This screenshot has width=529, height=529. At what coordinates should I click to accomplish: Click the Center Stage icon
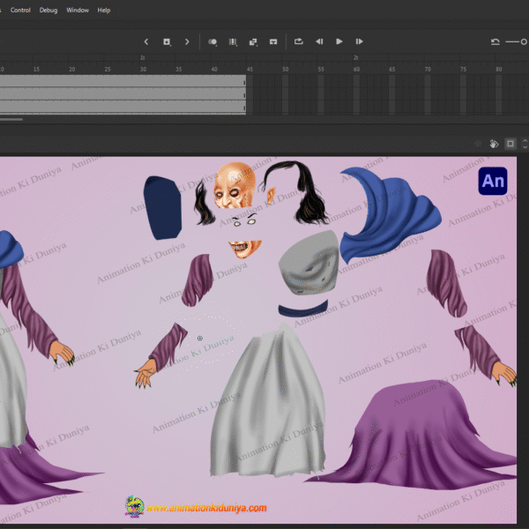pos(478,144)
